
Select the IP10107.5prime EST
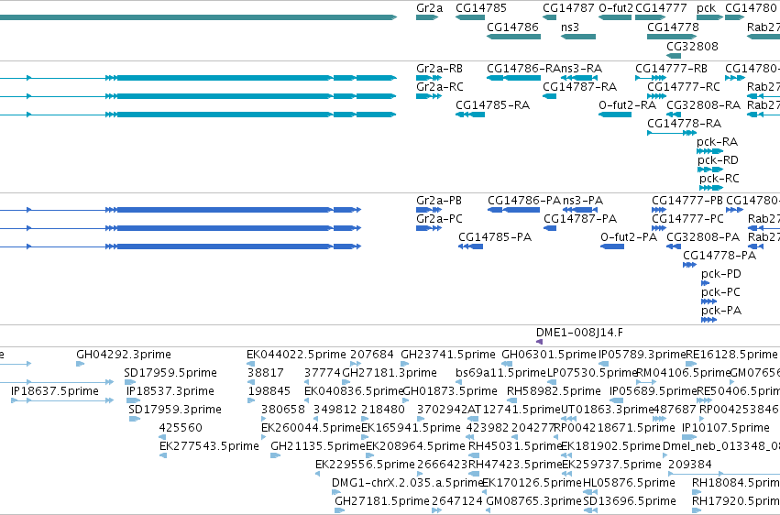tap(689, 437)
